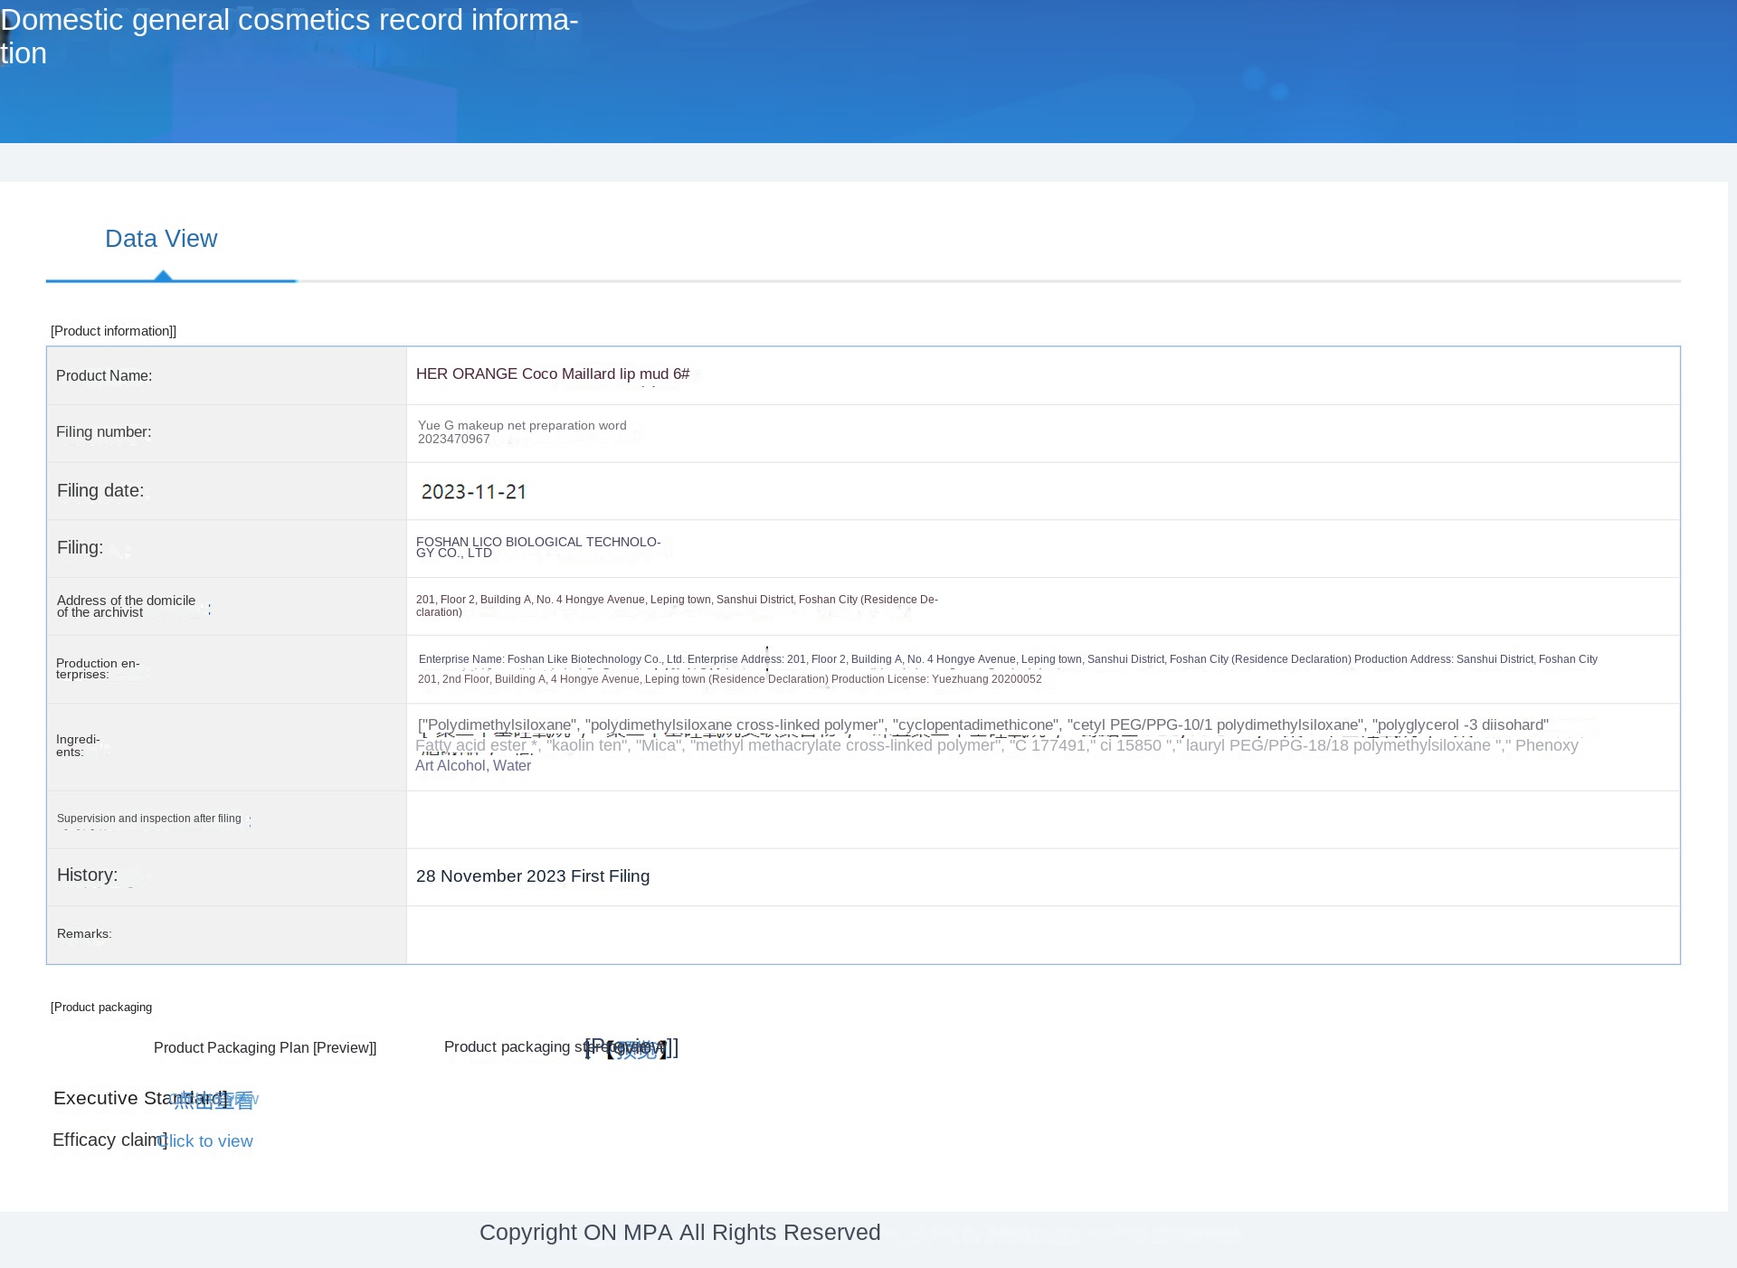Screen dimensions: 1737x1268
Task: Click the Product information section heading
Action: (x=113, y=331)
